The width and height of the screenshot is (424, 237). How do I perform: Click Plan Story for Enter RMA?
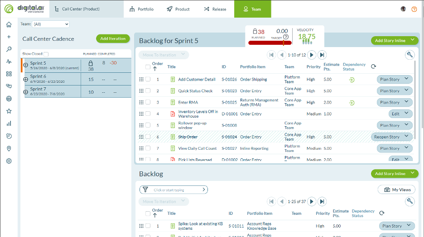(390, 102)
